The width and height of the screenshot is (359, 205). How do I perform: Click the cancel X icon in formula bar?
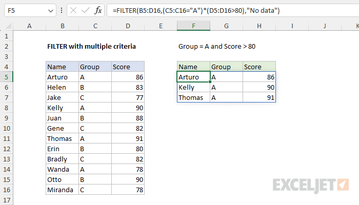click(73, 10)
